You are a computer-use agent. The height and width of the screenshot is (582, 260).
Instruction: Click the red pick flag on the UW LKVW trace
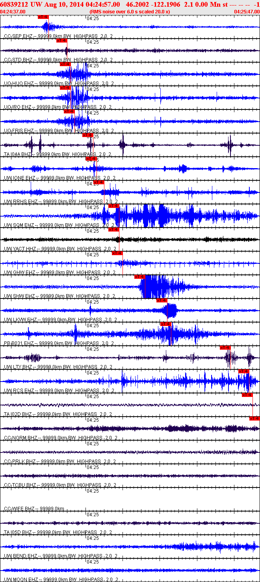point(162,300)
